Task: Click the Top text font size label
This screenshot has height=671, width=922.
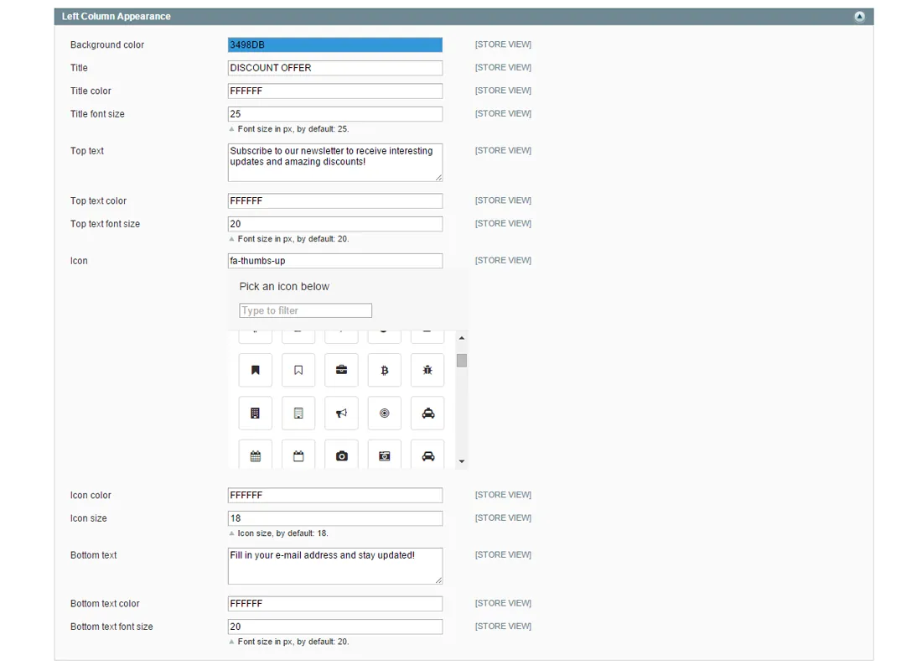Action: point(106,224)
